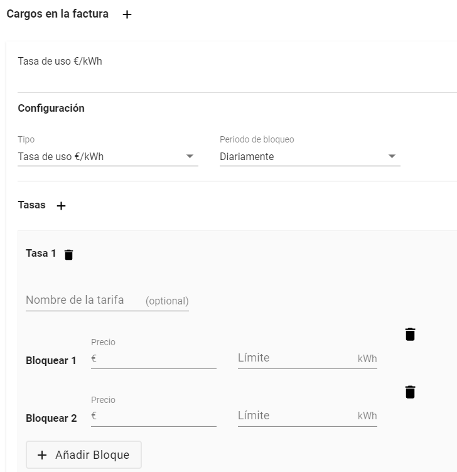Click the Añadir Bloque button
This screenshot has height=472, width=457.
(x=83, y=455)
